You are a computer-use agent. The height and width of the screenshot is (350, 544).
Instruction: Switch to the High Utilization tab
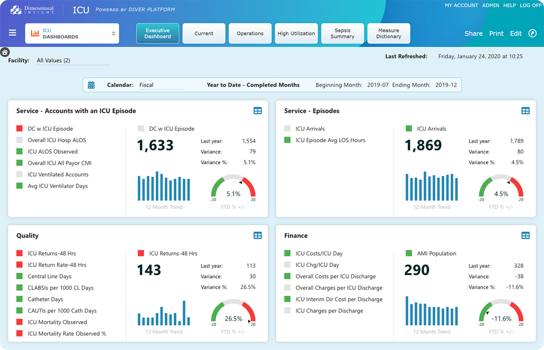(x=296, y=33)
